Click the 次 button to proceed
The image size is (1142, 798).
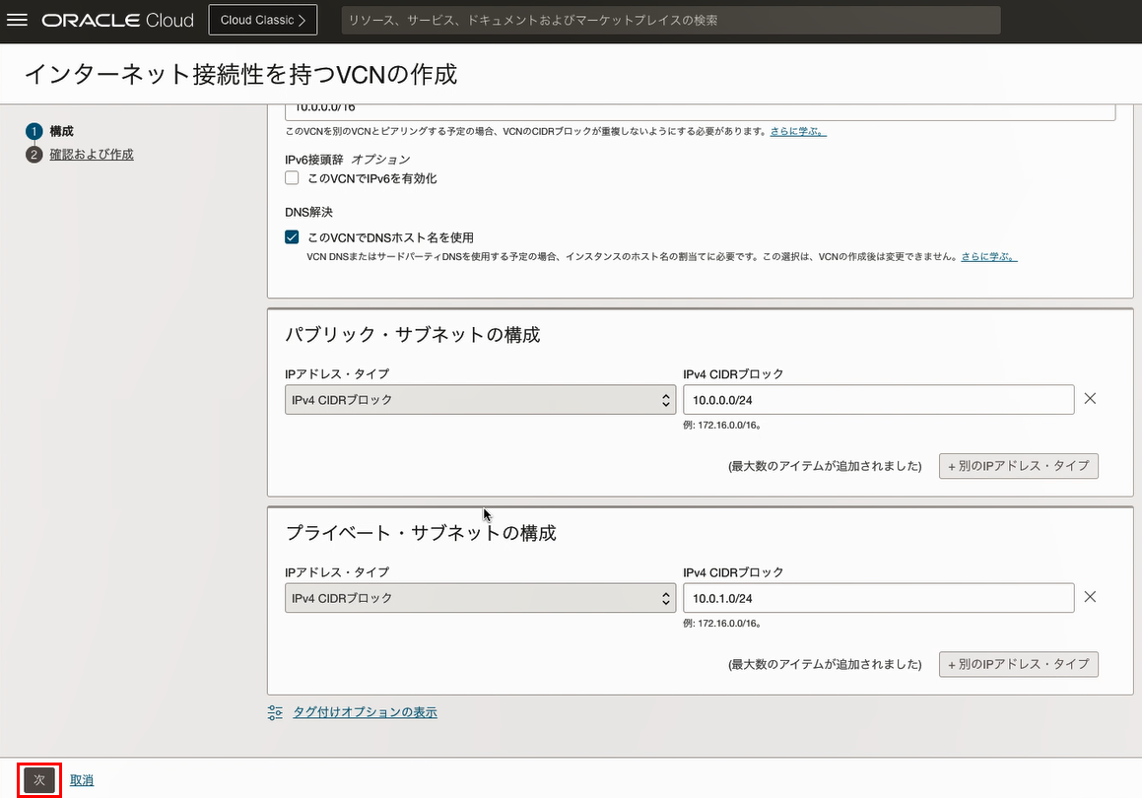[38, 779]
